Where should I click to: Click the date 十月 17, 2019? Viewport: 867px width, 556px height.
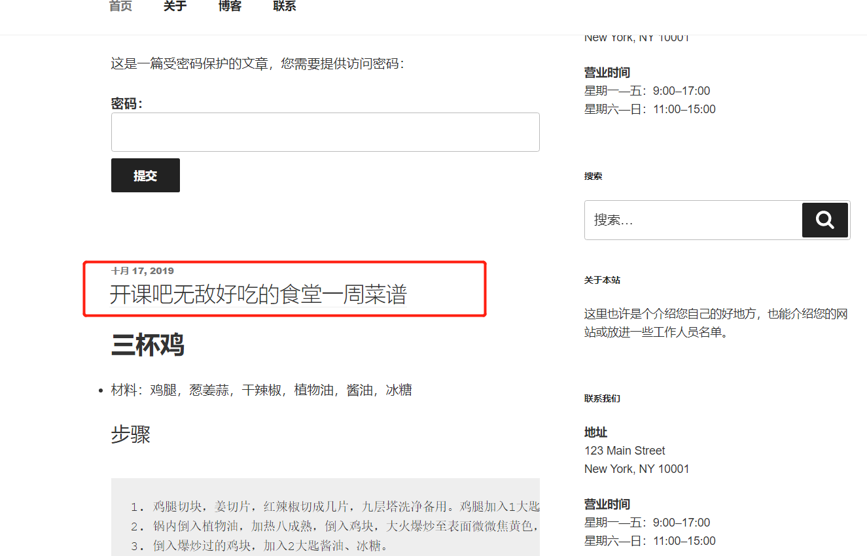[x=143, y=271]
